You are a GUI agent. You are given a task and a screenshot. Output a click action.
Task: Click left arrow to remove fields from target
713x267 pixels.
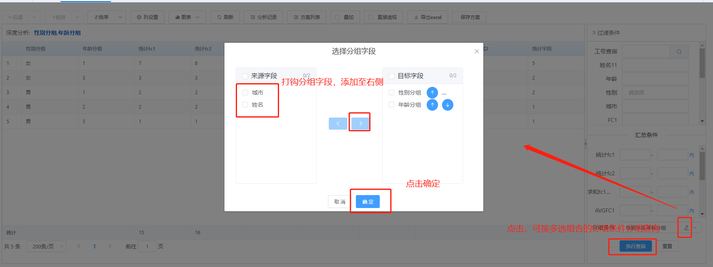pos(338,124)
